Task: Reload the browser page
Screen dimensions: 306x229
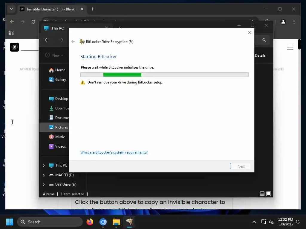Action: (x=33, y=21)
